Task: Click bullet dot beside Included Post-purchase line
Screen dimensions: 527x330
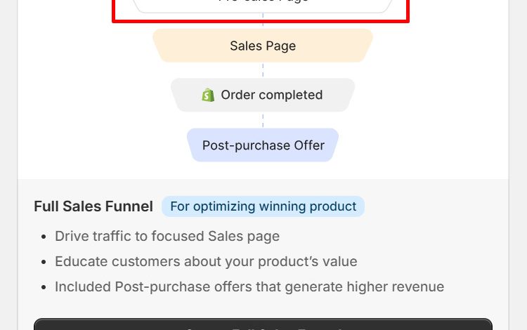Action: (44, 287)
